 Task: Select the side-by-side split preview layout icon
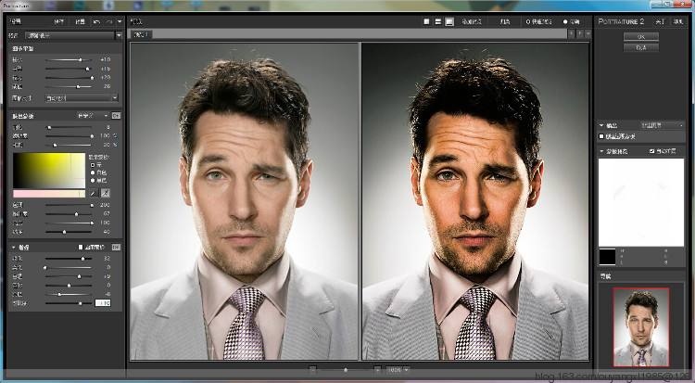click(x=449, y=20)
